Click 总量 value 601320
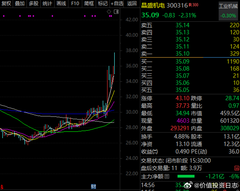240x191 pixels. point(230,121)
